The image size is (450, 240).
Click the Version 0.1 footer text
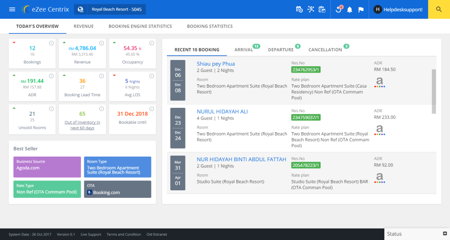click(66, 234)
